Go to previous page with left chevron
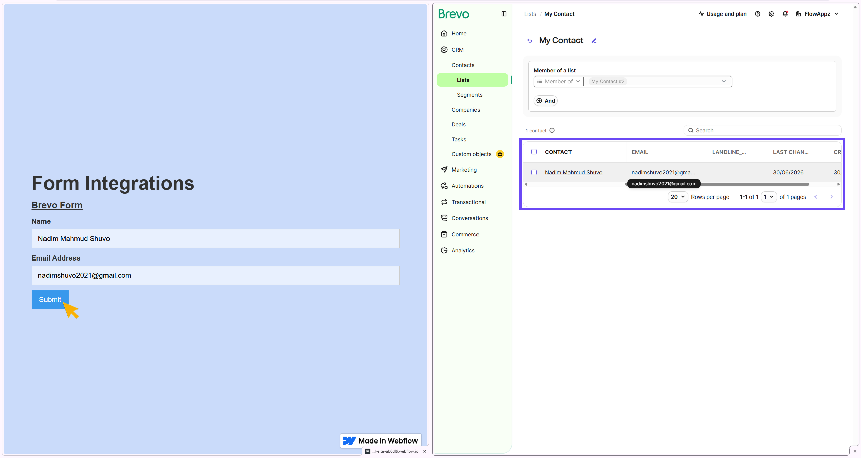 (x=816, y=197)
